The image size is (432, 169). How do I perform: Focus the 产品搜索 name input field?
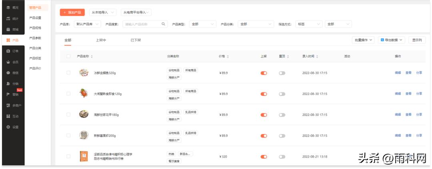tap(145, 24)
